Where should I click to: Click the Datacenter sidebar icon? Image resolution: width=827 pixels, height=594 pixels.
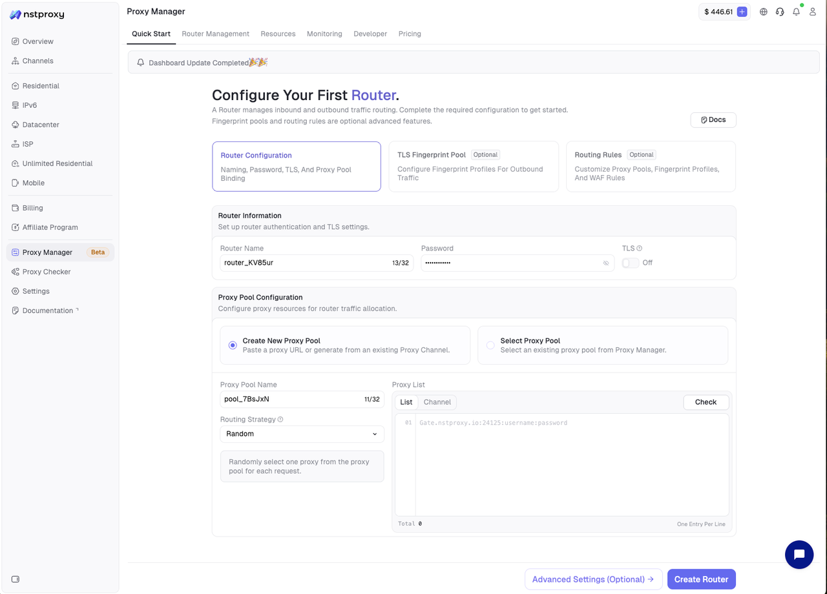point(16,125)
